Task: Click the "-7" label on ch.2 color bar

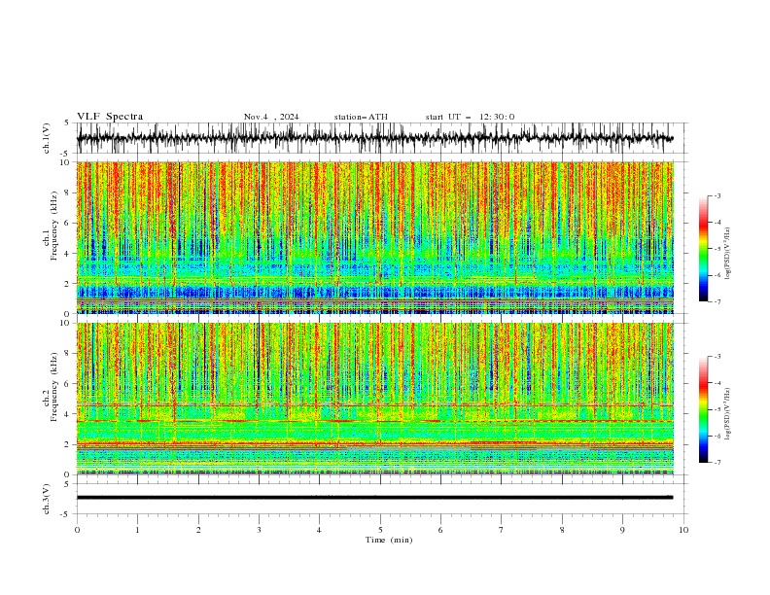Action: (x=717, y=463)
